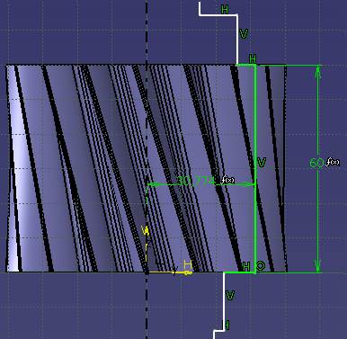Select the bottom H constraint on the white step
The height and width of the screenshot is (339, 347).
click(x=227, y=325)
